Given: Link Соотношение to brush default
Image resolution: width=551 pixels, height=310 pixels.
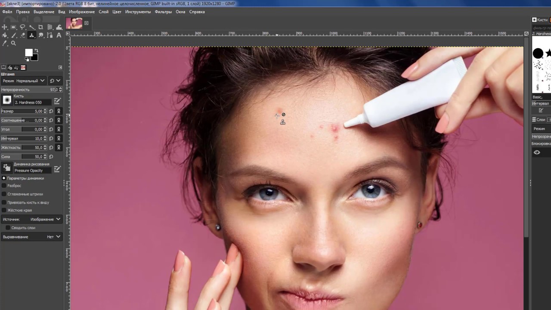Looking at the screenshot, I should pos(59,120).
